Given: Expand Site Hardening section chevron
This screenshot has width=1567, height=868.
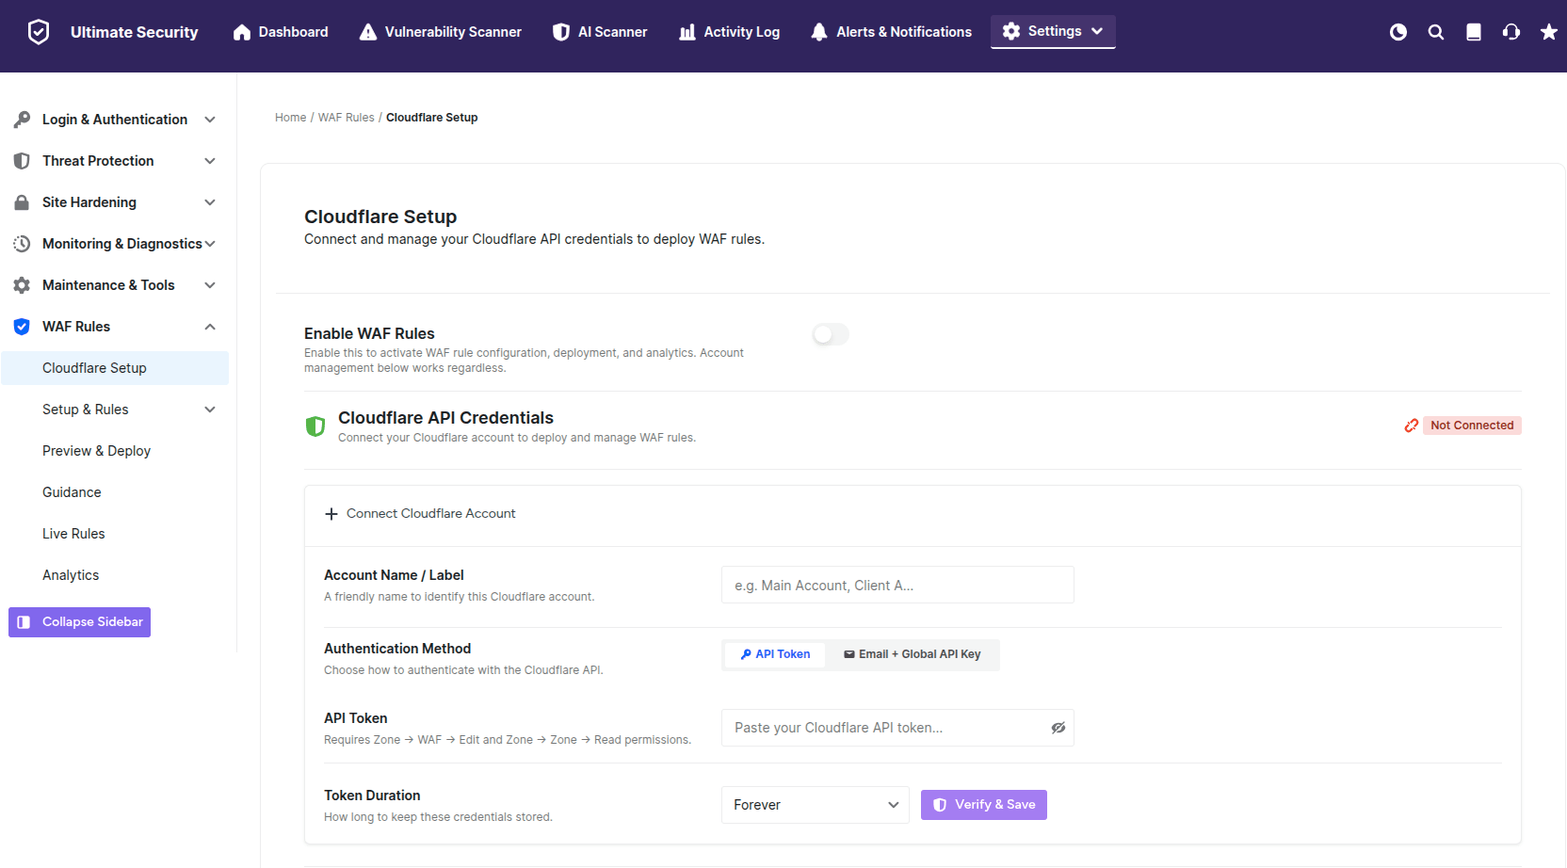Looking at the screenshot, I should tap(210, 202).
